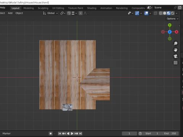The height and width of the screenshot is (137, 183).
Task: Jump to the next keyframe
Action: click(x=76, y=134)
